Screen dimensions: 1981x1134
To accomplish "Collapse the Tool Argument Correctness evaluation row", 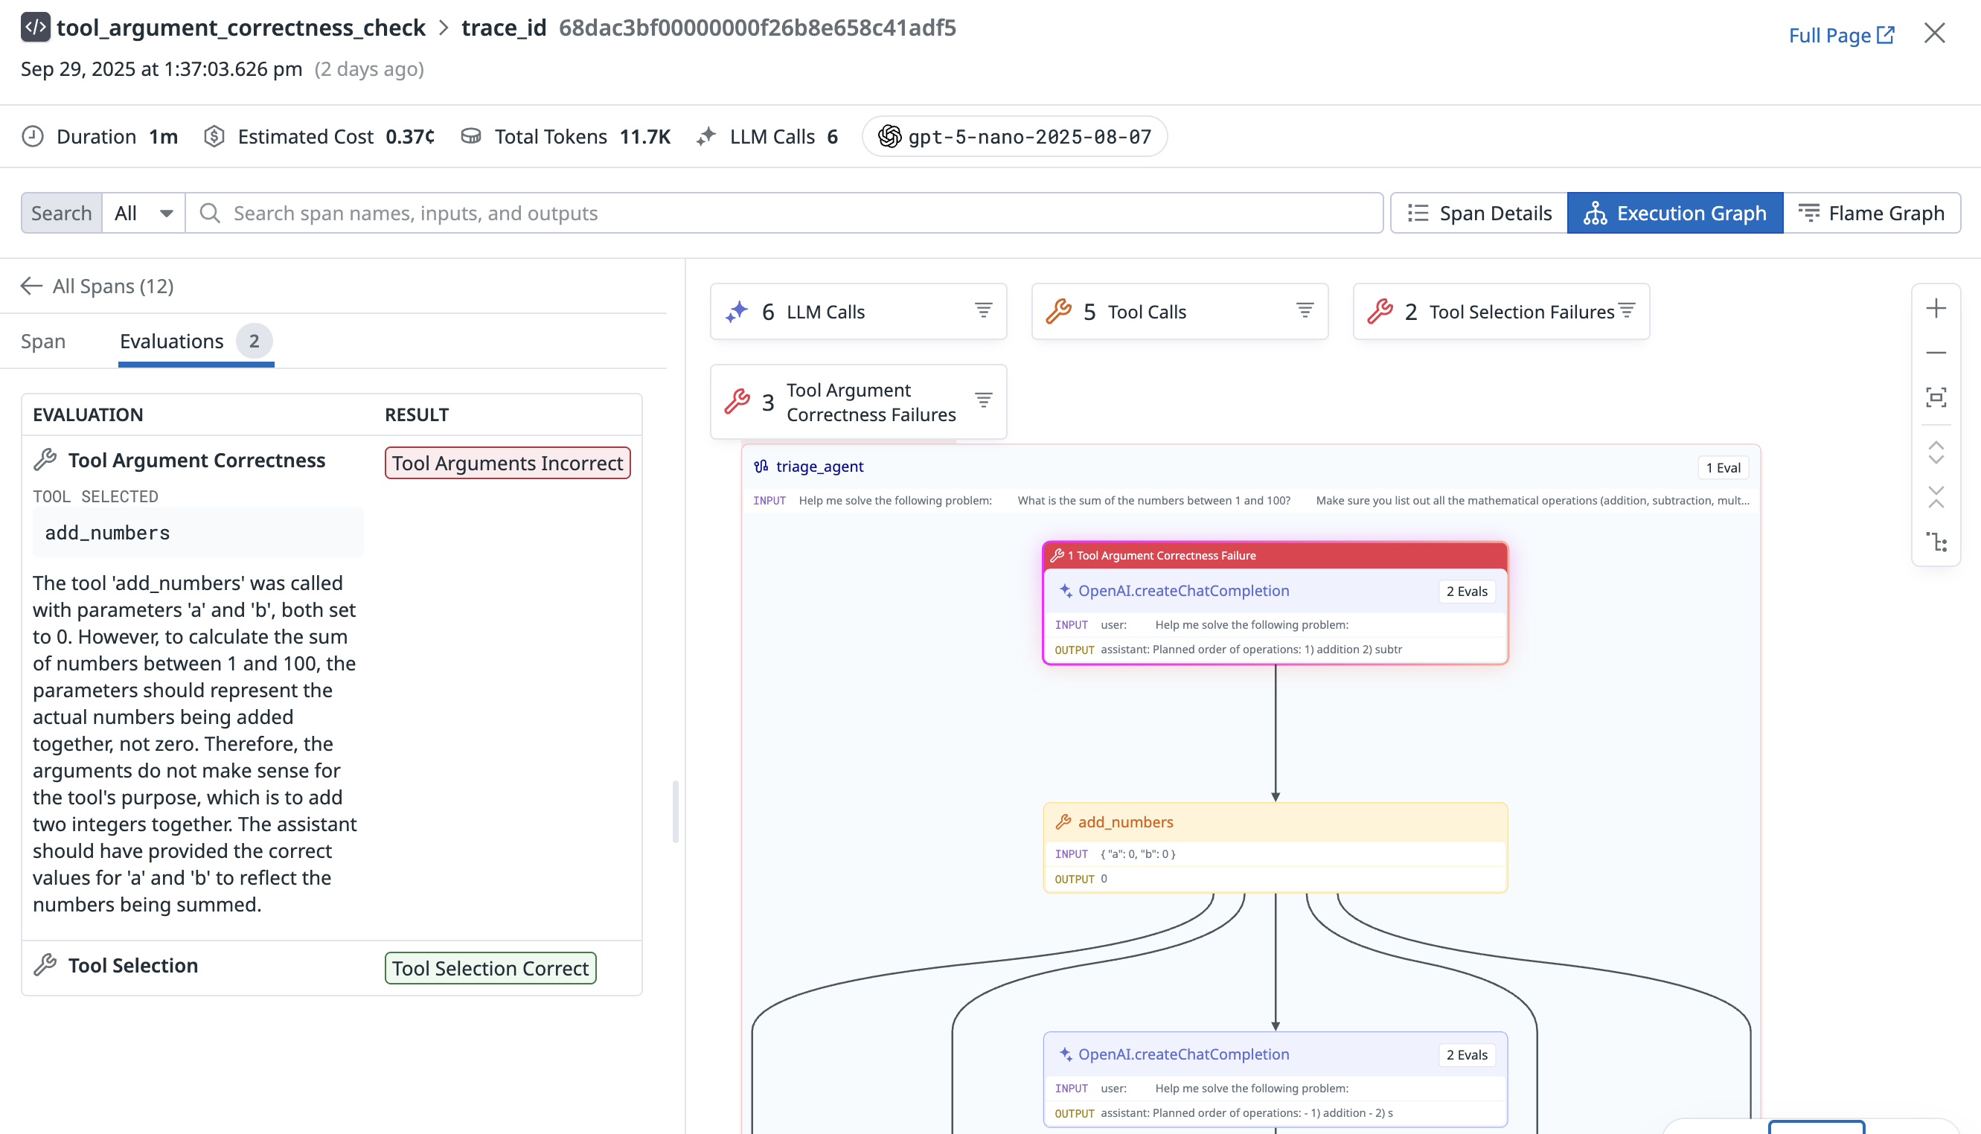I will pyautogui.click(x=196, y=461).
